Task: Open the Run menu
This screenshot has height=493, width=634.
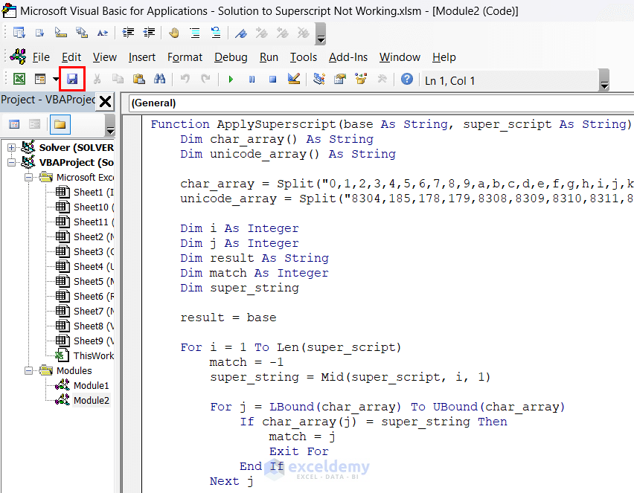Action: pyautogui.click(x=269, y=57)
